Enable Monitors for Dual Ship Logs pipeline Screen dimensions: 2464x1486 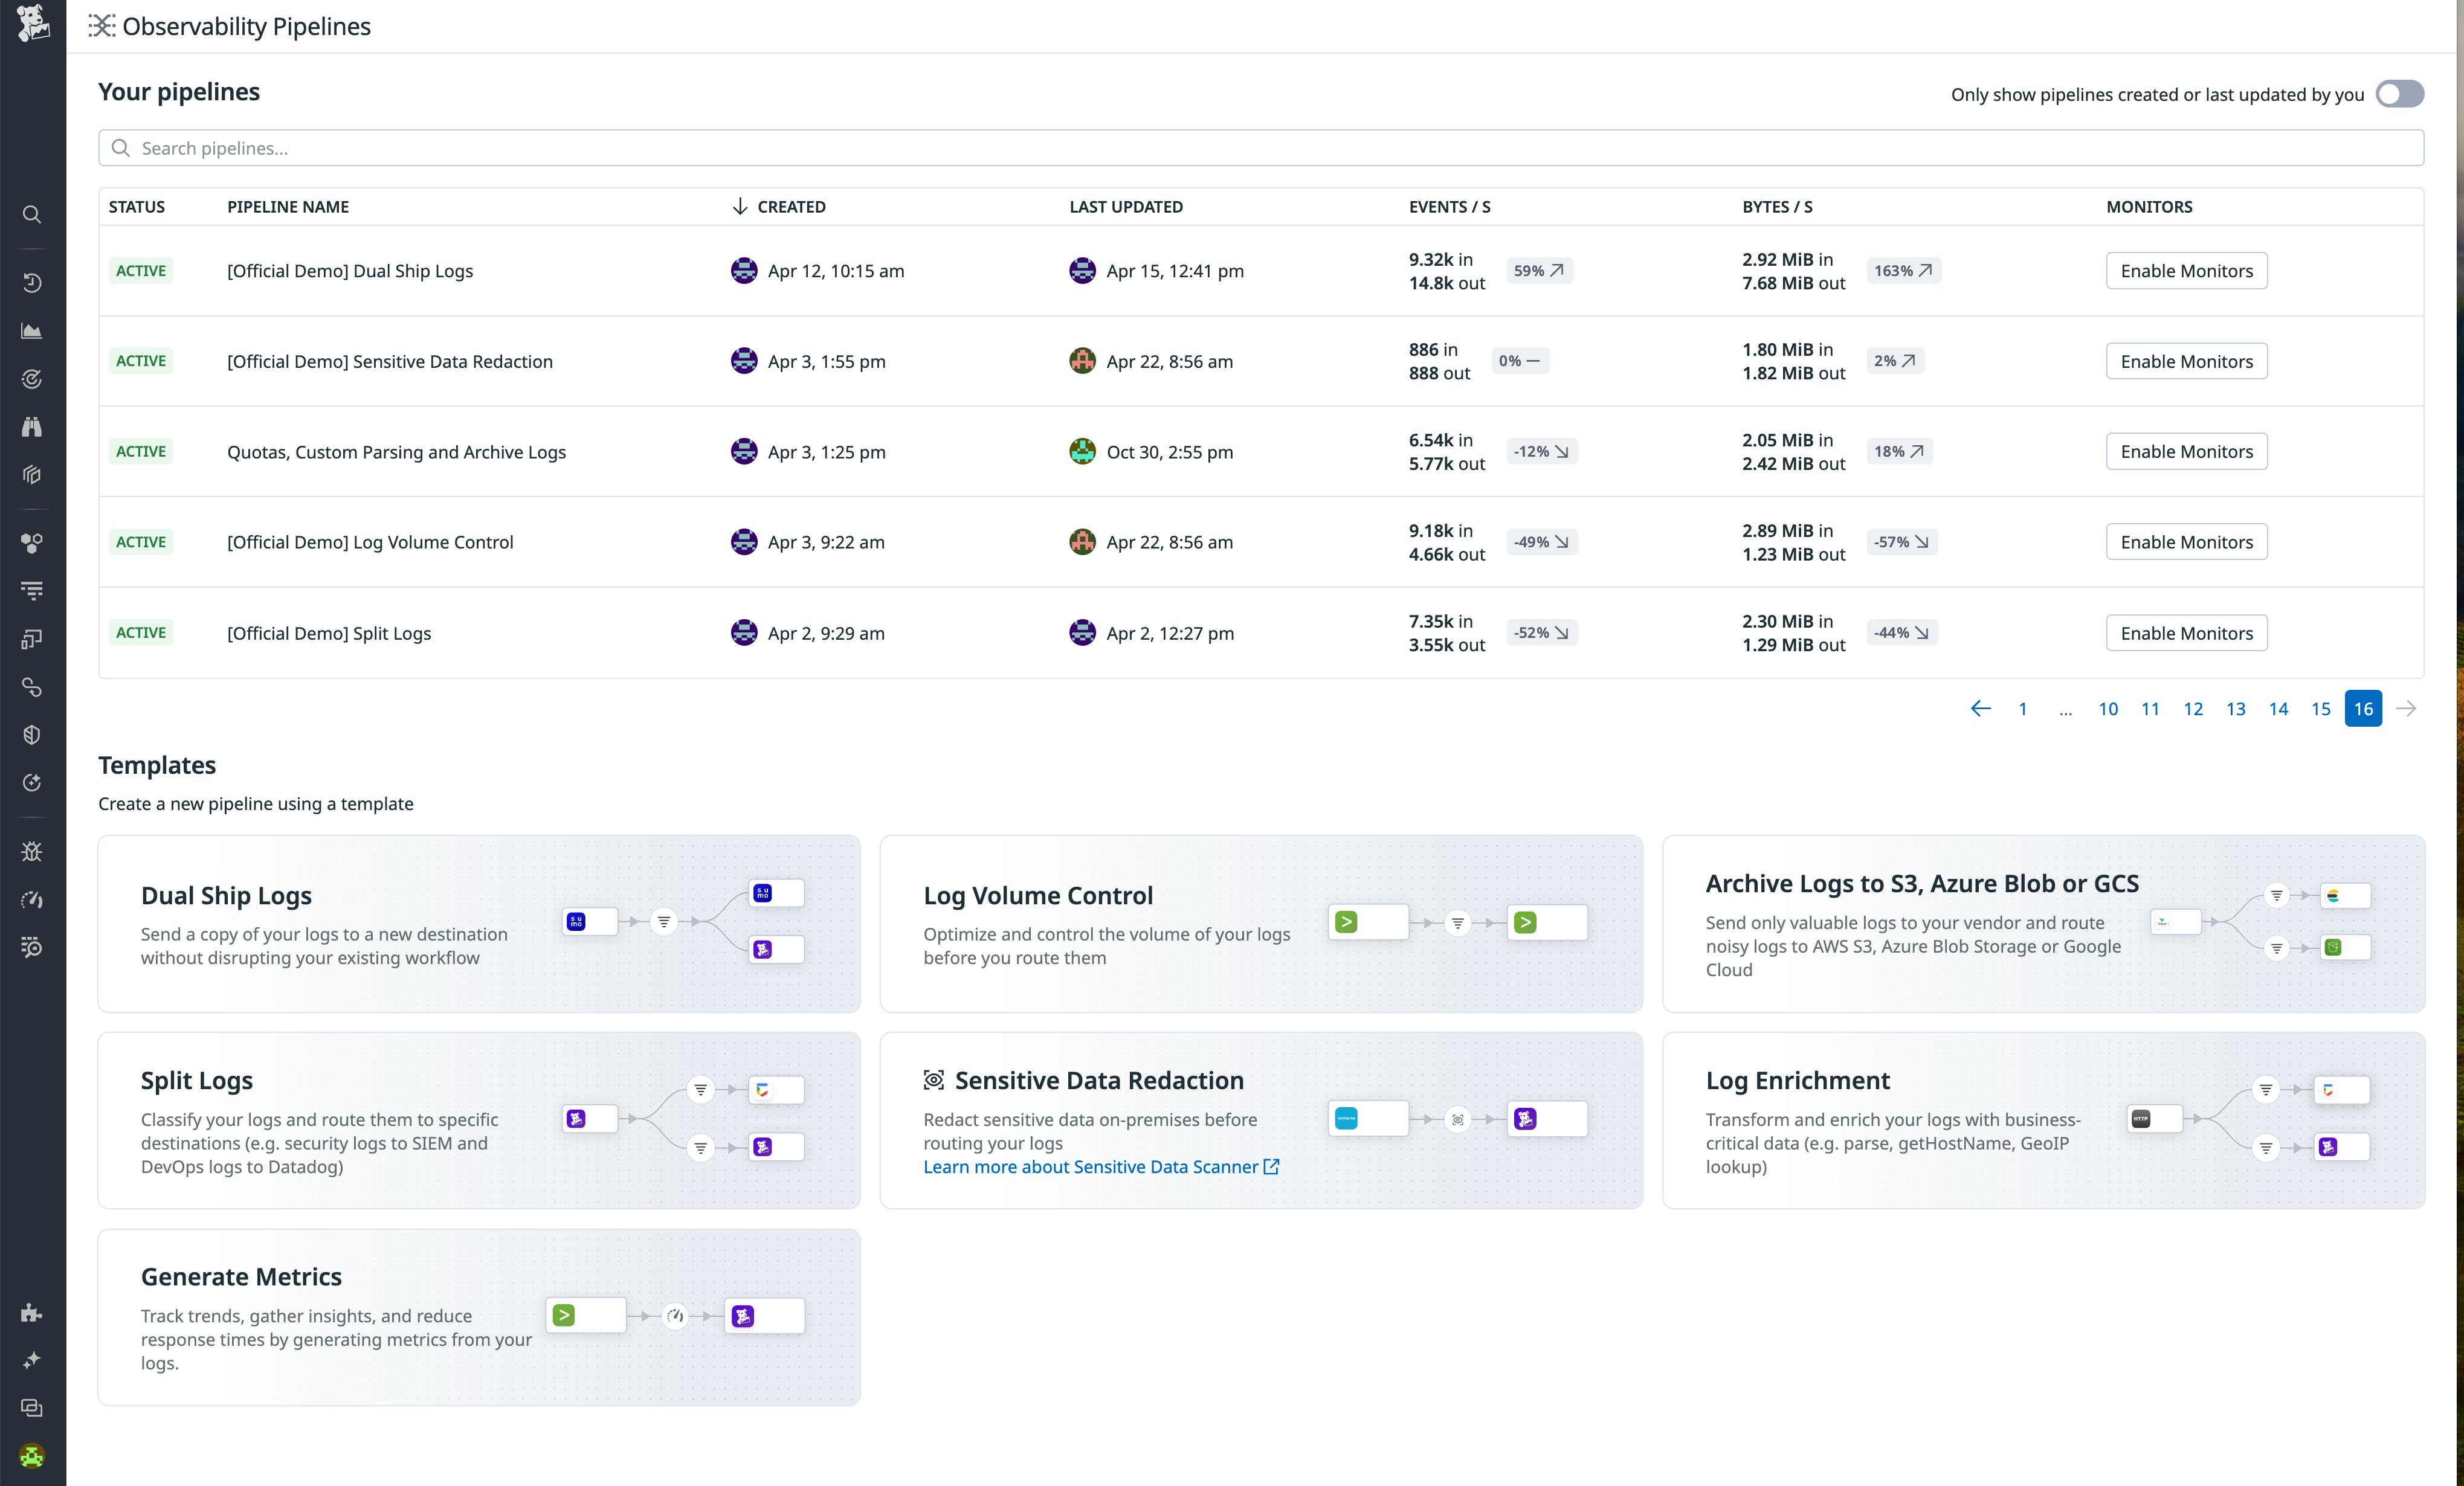(2186, 270)
